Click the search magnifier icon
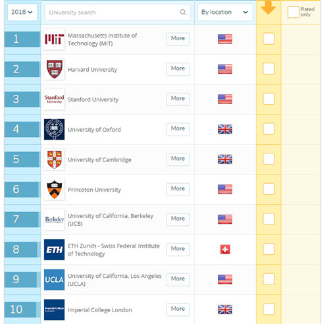 click(183, 12)
